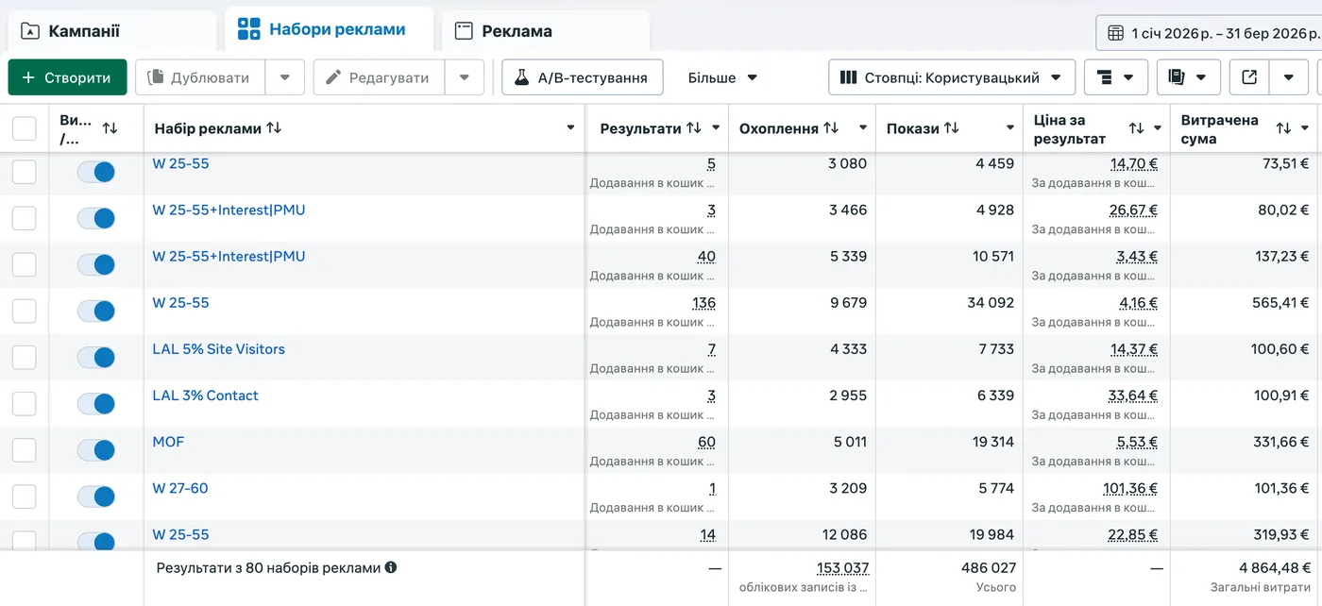Screen dimensions: 1322x606
Task: Open the W 27-60 ad set link
Action: click(x=180, y=488)
